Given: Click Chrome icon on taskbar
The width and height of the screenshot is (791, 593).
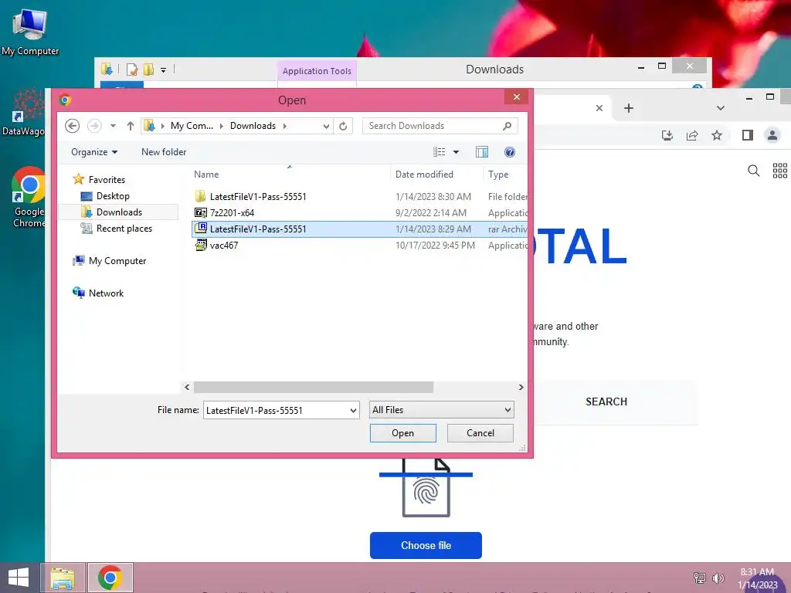Looking at the screenshot, I should [110, 578].
